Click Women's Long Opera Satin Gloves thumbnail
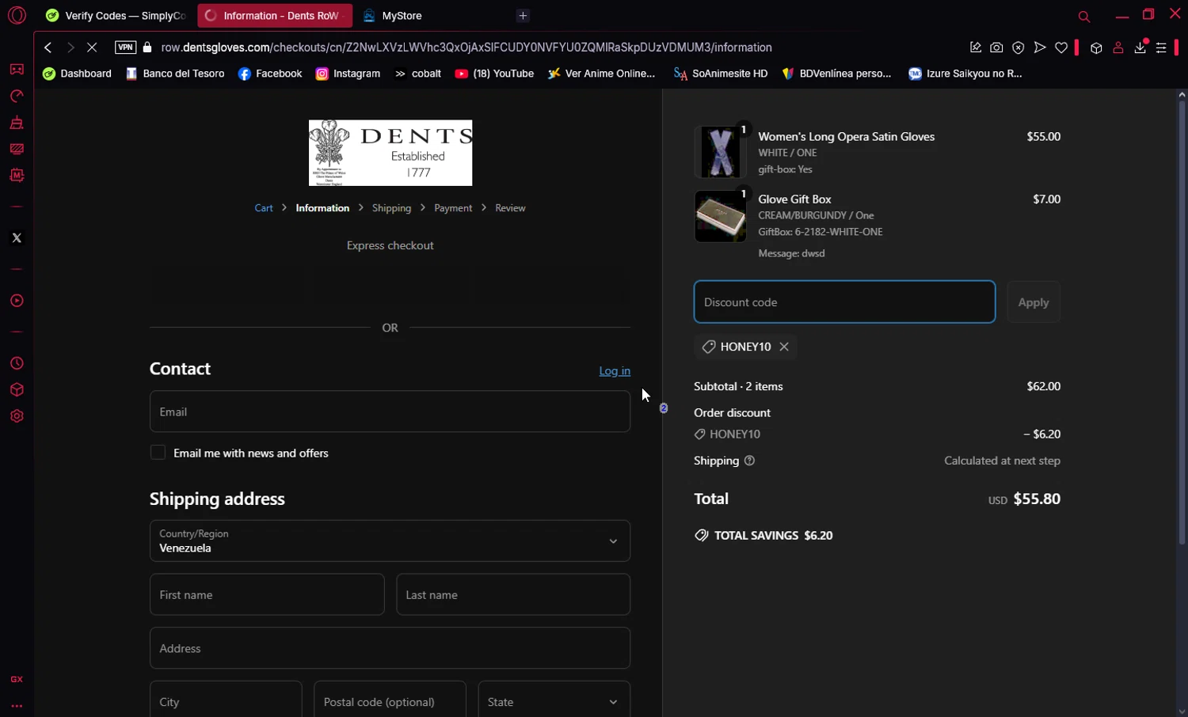The height and width of the screenshot is (717, 1188). point(720,152)
